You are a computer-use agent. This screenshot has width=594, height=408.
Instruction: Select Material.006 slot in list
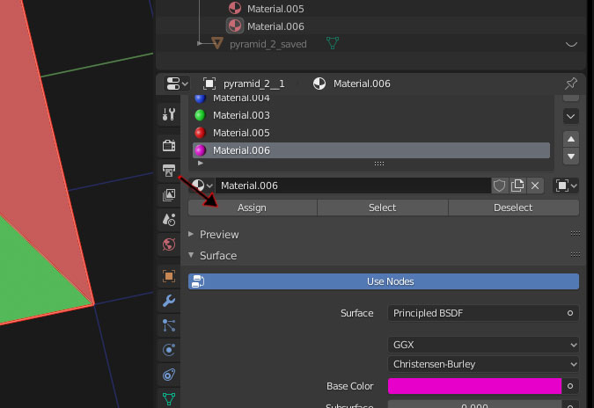tap(371, 150)
